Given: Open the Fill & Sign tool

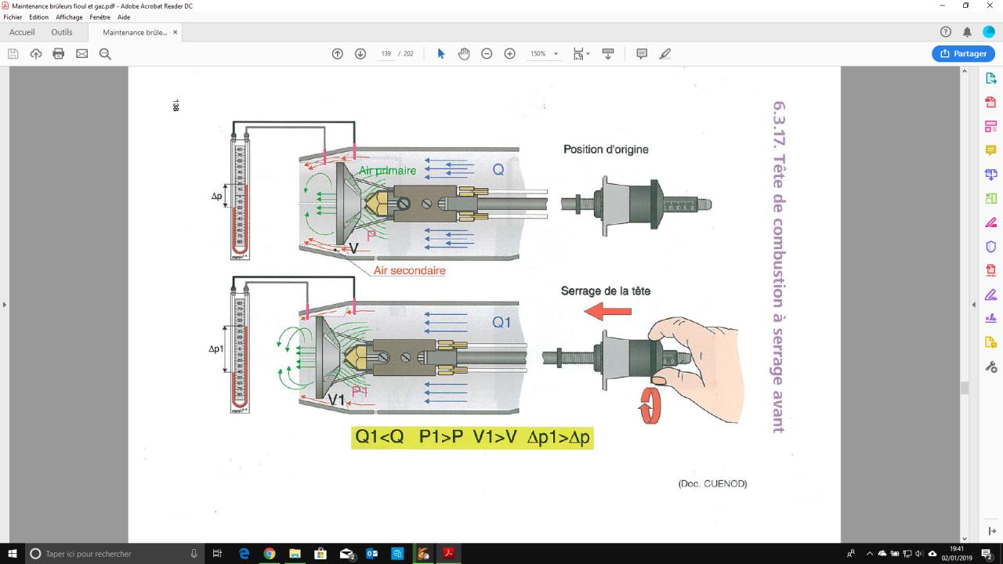Looking at the screenshot, I should [990, 295].
